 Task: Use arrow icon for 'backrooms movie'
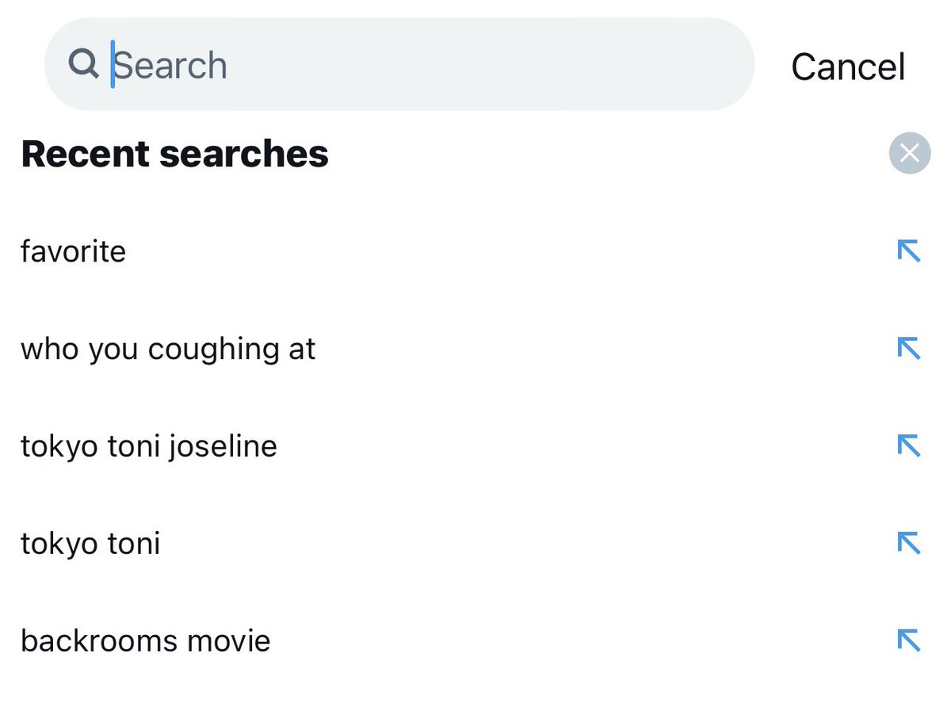point(908,640)
